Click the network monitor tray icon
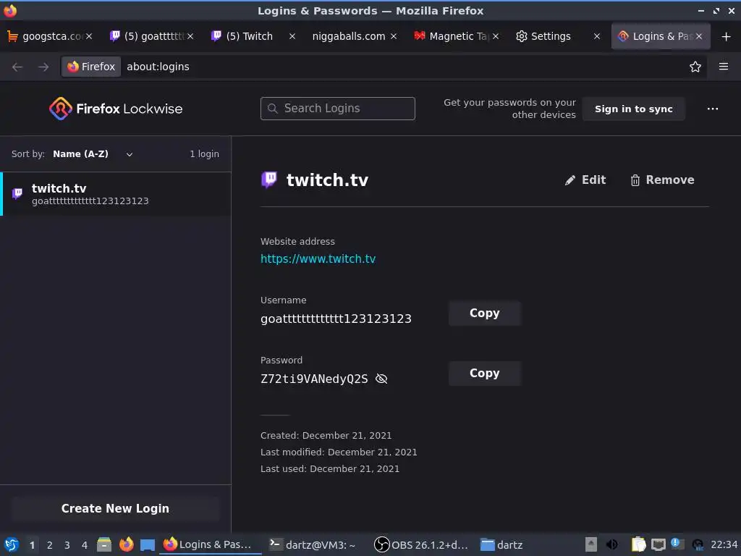 click(x=659, y=544)
